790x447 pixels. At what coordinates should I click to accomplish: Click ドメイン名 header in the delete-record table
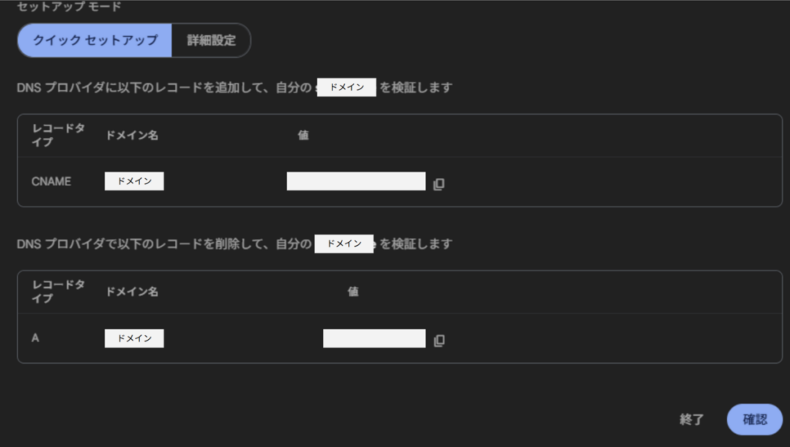132,292
